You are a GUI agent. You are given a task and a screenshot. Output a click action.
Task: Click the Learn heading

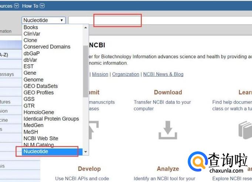245,92
